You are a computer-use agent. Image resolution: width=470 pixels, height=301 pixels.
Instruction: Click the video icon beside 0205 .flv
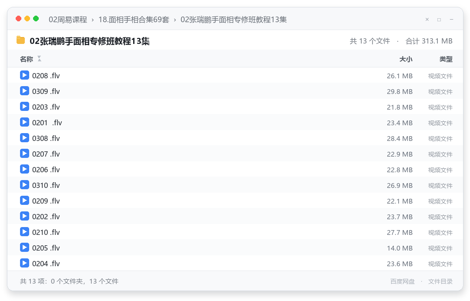click(x=24, y=247)
